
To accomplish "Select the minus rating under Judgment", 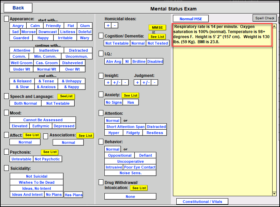I will coord(154,82).
